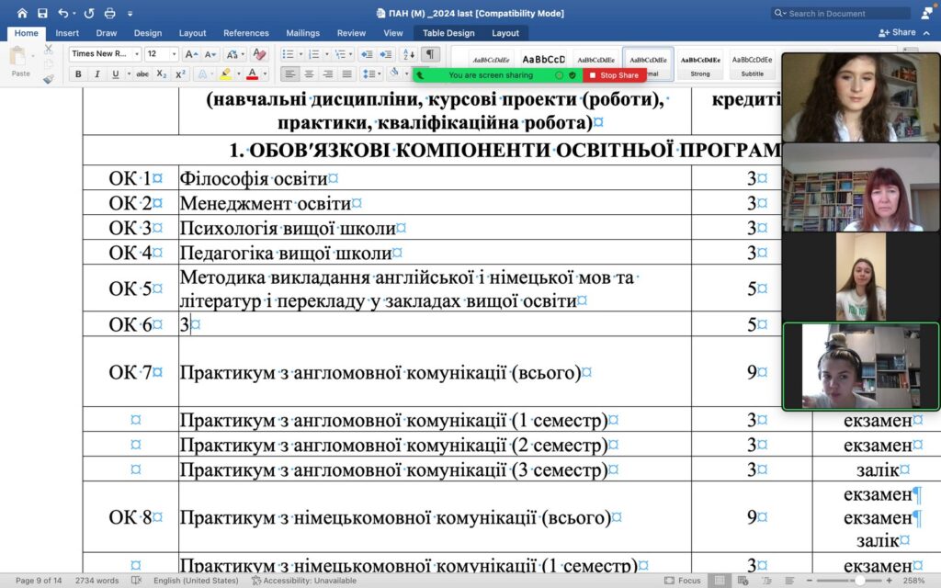Click the Share button at top right
Image resolution: width=941 pixels, height=588 pixels.
pyautogui.click(x=898, y=32)
